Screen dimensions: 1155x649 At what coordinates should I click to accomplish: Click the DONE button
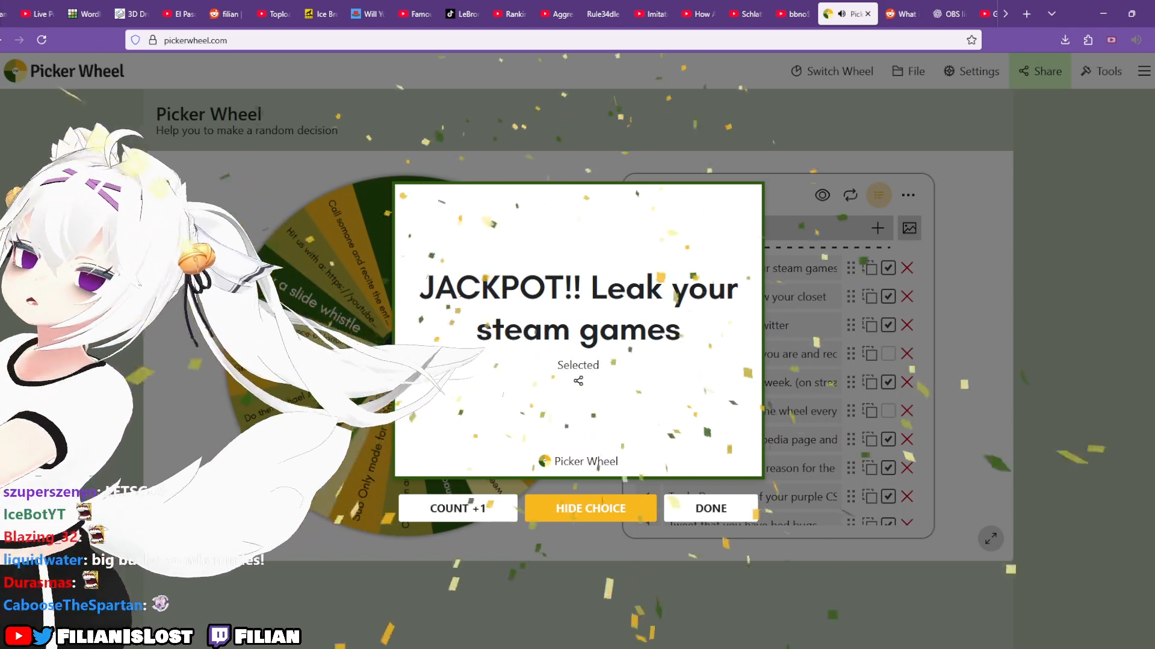pyautogui.click(x=711, y=508)
